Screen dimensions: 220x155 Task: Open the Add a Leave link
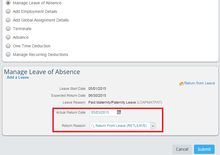pos(18,77)
